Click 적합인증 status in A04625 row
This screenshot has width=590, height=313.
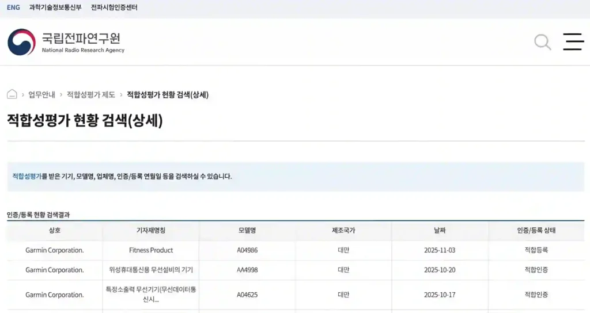pyautogui.click(x=536, y=295)
